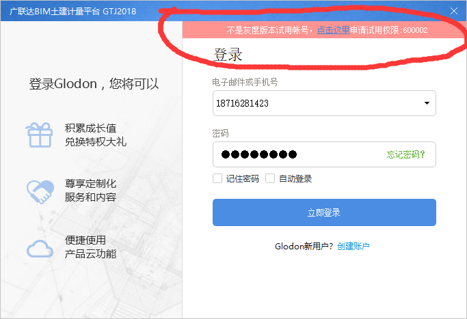Image resolution: width=467 pixels, height=319 pixels.
Task: Click the 尊享定制化 text
Action: [x=90, y=184]
